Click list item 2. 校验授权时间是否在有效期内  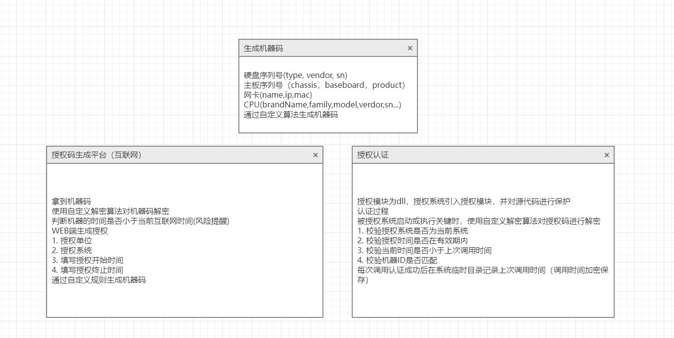point(413,240)
